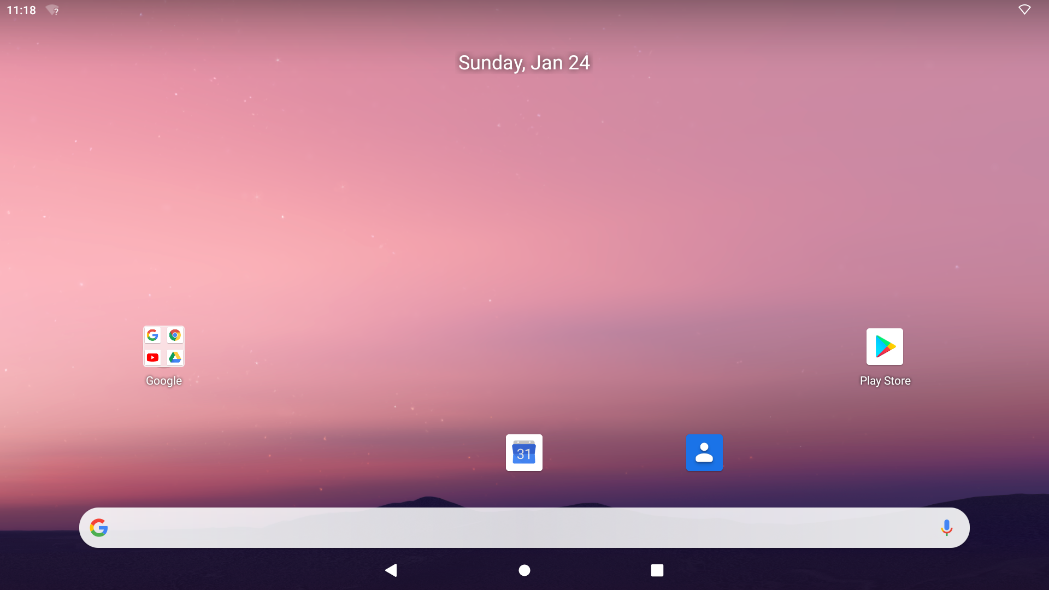The image size is (1049, 590).
Task: Tap the Sunday, Jan 24 date widget
Action: click(x=524, y=63)
